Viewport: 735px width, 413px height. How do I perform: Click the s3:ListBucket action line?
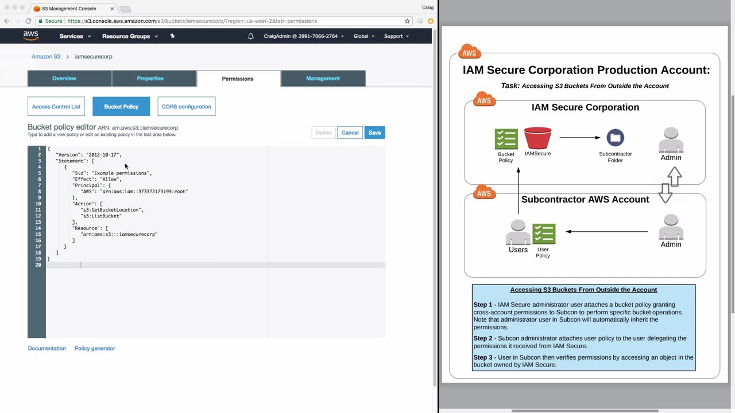[x=101, y=216]
